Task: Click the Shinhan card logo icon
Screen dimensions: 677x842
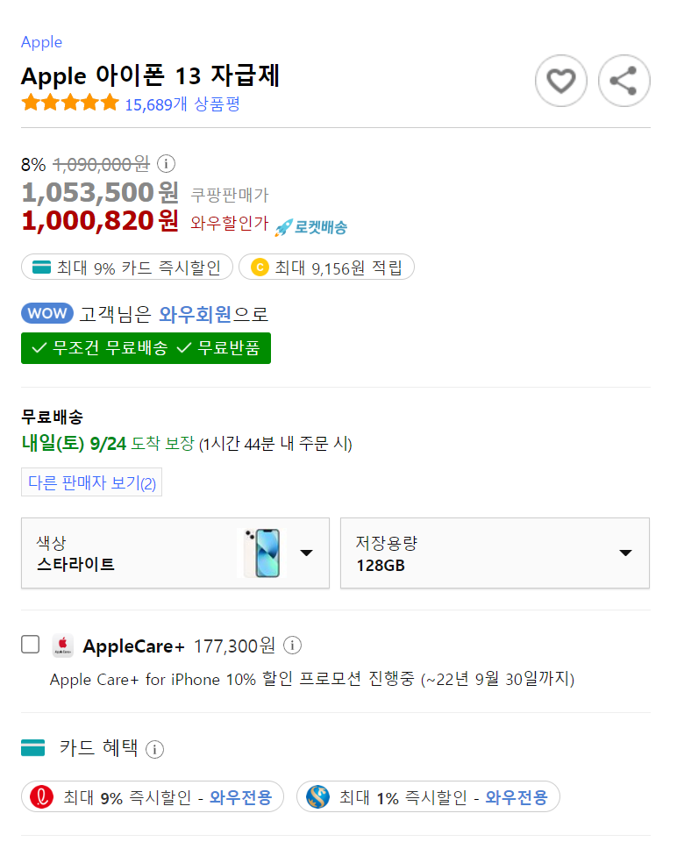Action: point(317,796)
